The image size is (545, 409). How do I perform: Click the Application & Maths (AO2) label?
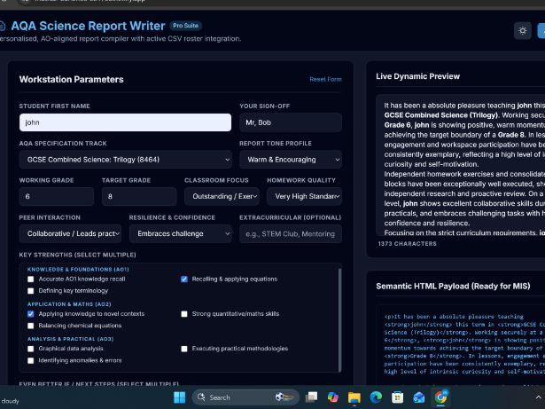click(69, 304)
